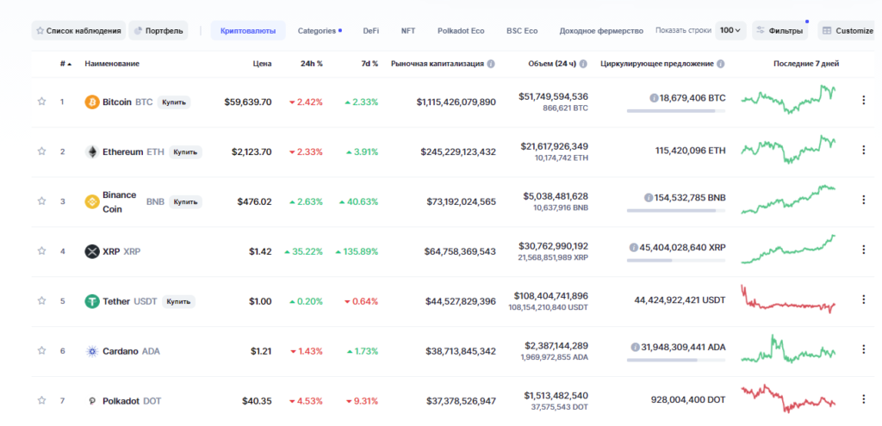Click info icon next to Рыночная капитализация
The height and width of the screenshot is (426, 882).
click(490, 64)
